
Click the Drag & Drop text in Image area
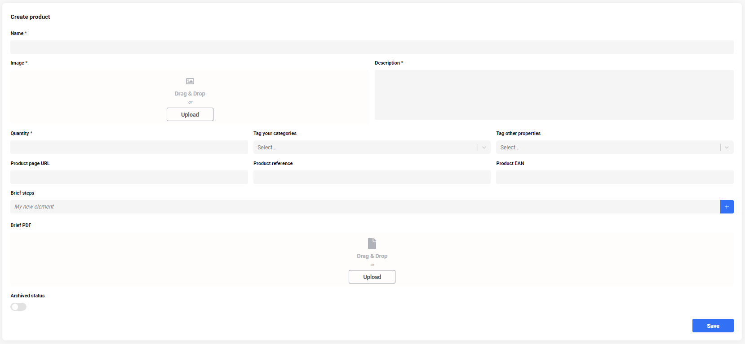click(x=190, y=94)
